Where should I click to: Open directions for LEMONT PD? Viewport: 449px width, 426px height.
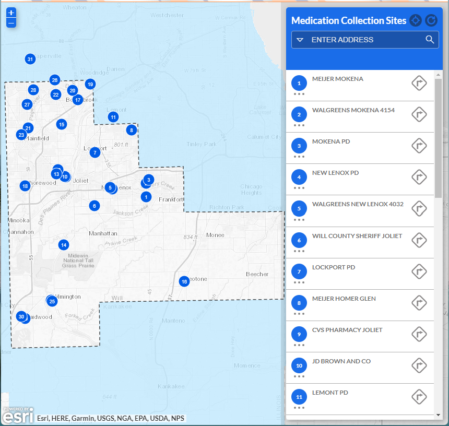tap(419, 397)
